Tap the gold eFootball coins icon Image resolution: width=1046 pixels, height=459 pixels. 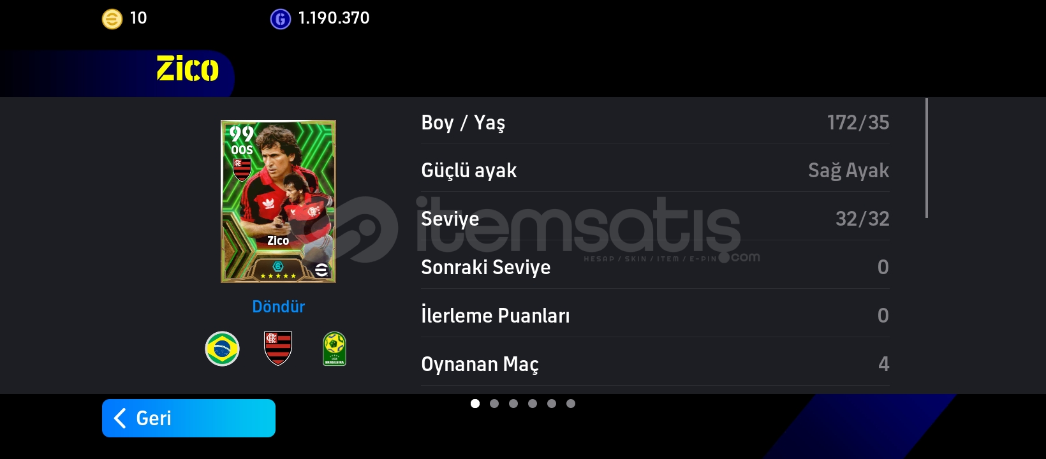112,19
